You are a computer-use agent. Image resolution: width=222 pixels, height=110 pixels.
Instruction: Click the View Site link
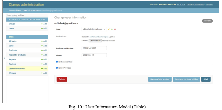(x=181, y=4)
